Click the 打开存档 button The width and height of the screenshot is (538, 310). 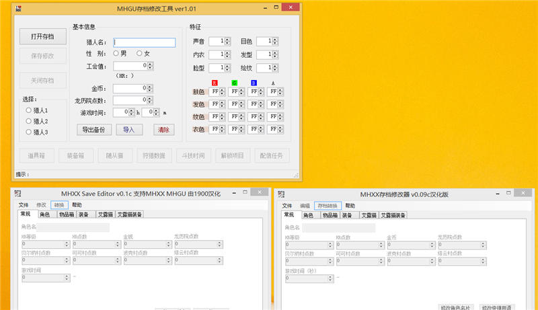pyautogui.click(x=43, y=36)
